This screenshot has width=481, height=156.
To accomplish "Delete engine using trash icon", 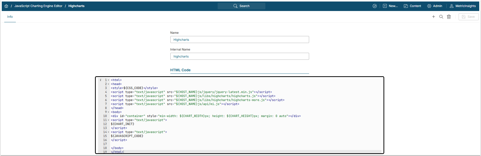I will pos(449,17).
